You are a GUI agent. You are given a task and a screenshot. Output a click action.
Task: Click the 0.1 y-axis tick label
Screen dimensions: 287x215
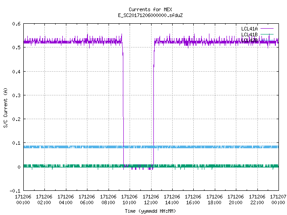[17, 143]
